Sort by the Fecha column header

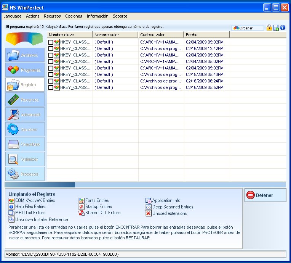(x=206, y=35)
